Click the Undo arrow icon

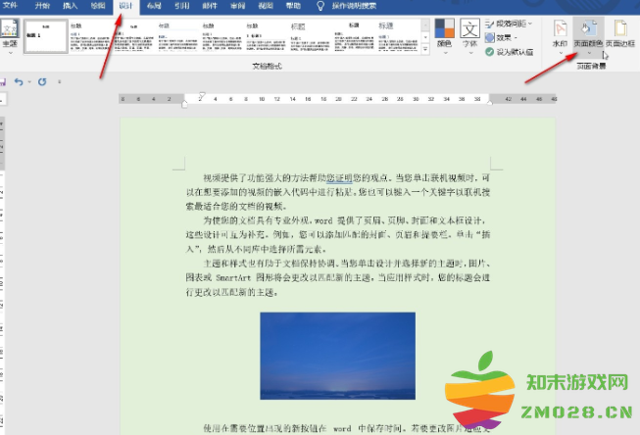tap(19, 82)
